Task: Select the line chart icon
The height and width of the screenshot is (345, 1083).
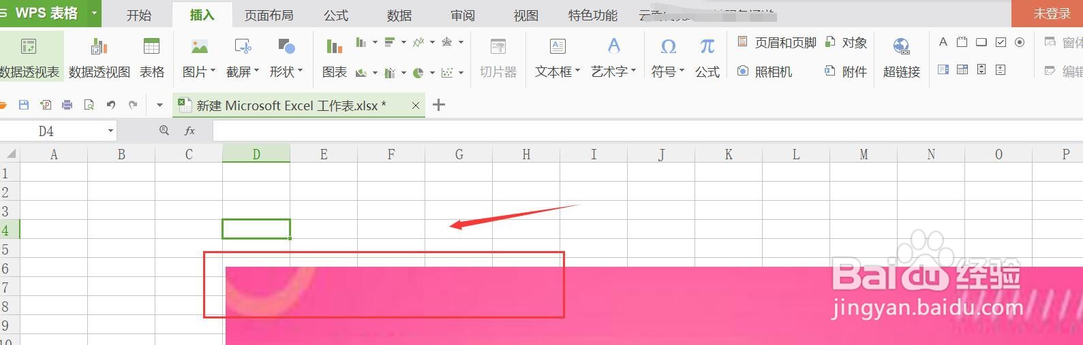Action: [418, 42]
